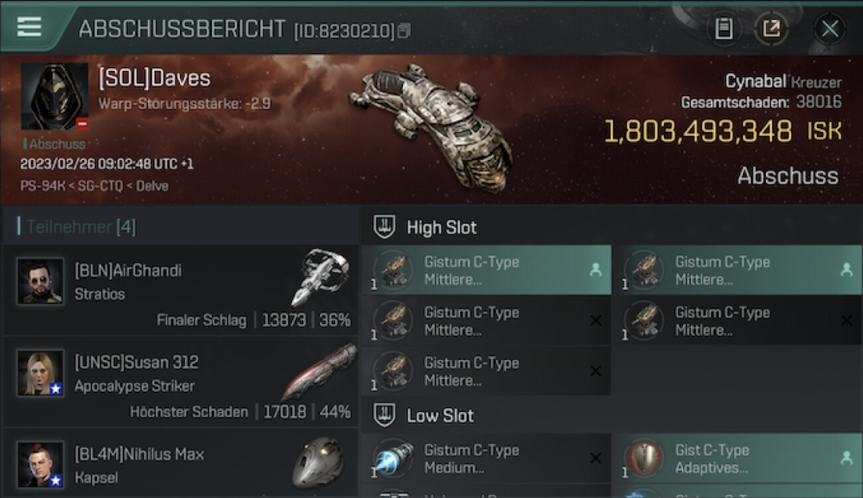Open the clipboard report icon
The width and height of the screenshot is (863, 498).
[724, 29]
